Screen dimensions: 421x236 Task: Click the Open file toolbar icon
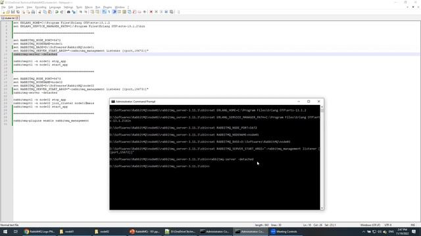8,12
